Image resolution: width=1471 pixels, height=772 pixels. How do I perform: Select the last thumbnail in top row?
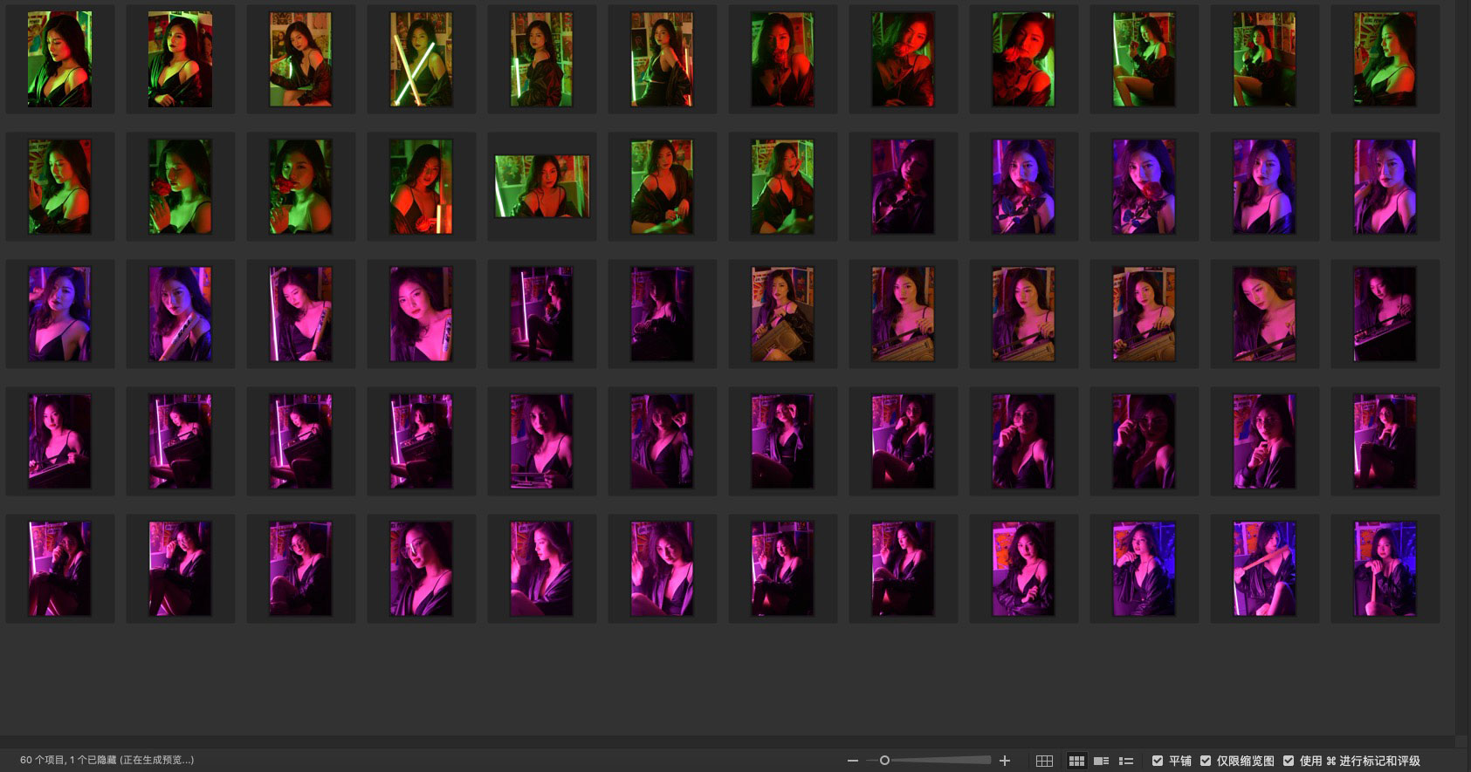1385,59
